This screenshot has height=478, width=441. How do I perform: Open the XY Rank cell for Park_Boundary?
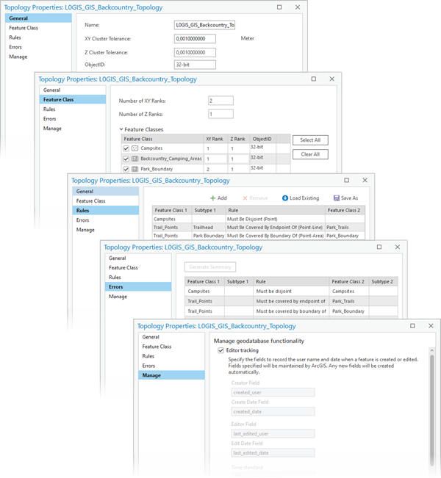coord(215,169)
